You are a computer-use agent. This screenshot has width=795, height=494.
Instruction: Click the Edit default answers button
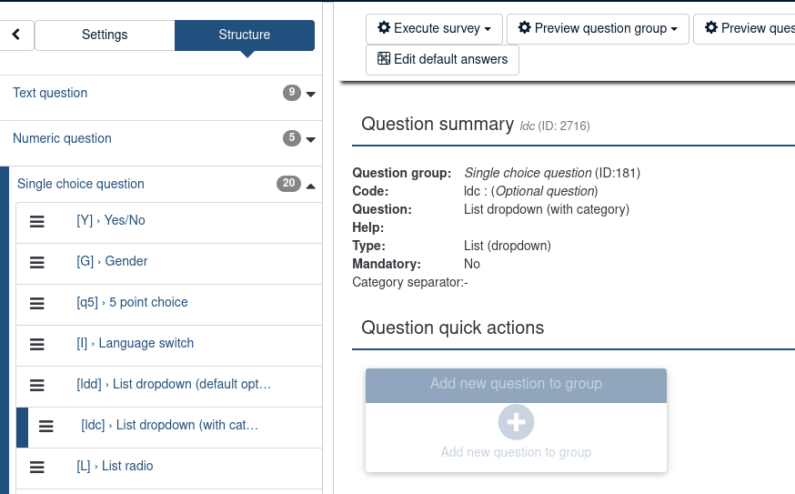pyautogui.click(x=442, y=59)
